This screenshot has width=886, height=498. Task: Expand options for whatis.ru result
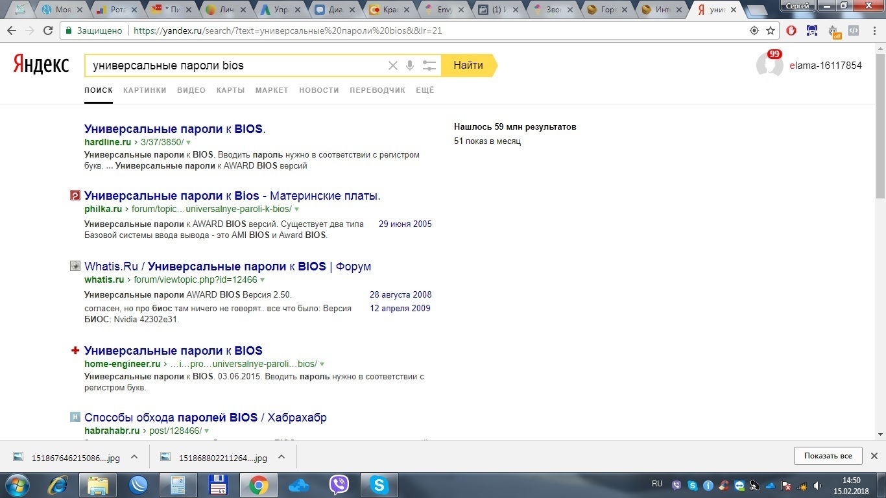pyautogui.click(x=262, y=280)
